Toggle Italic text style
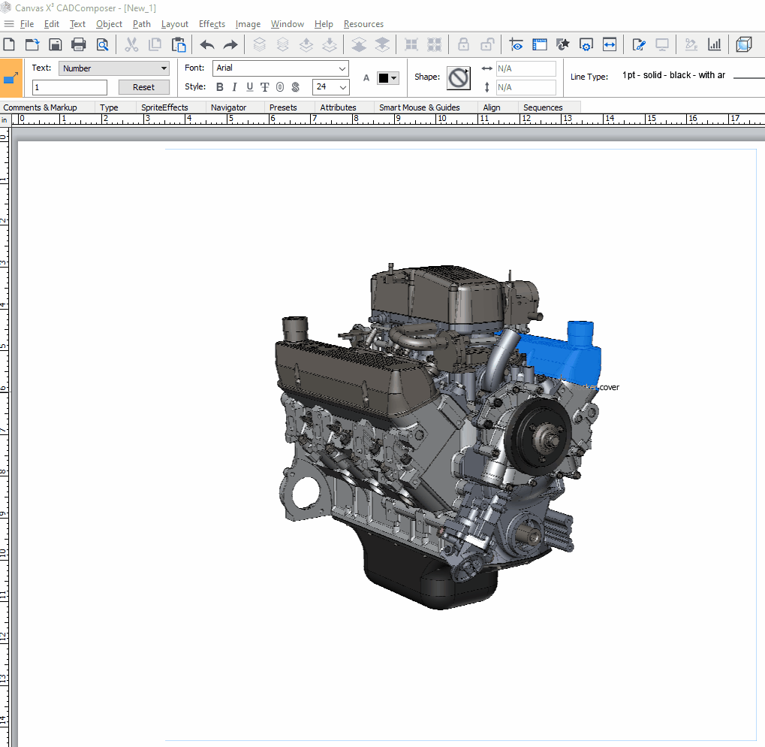 click(x=235, y=87)
